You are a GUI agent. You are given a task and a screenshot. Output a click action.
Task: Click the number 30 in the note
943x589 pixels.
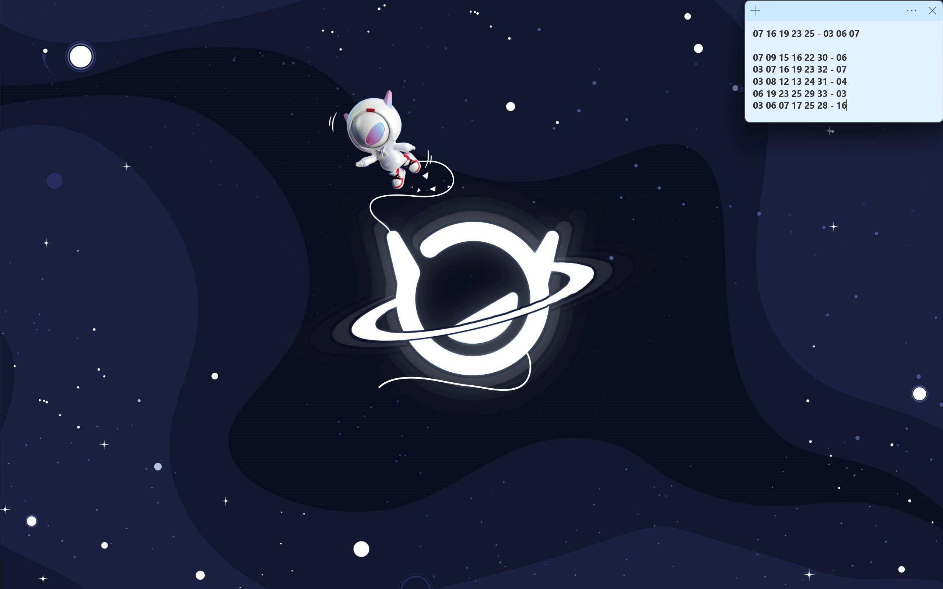tap(822, 58)
